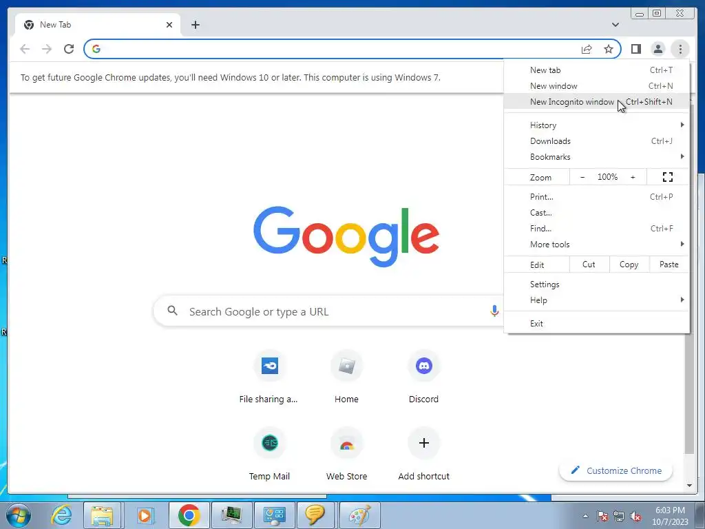Click the forward navigation arrow

tap(47, 49)
